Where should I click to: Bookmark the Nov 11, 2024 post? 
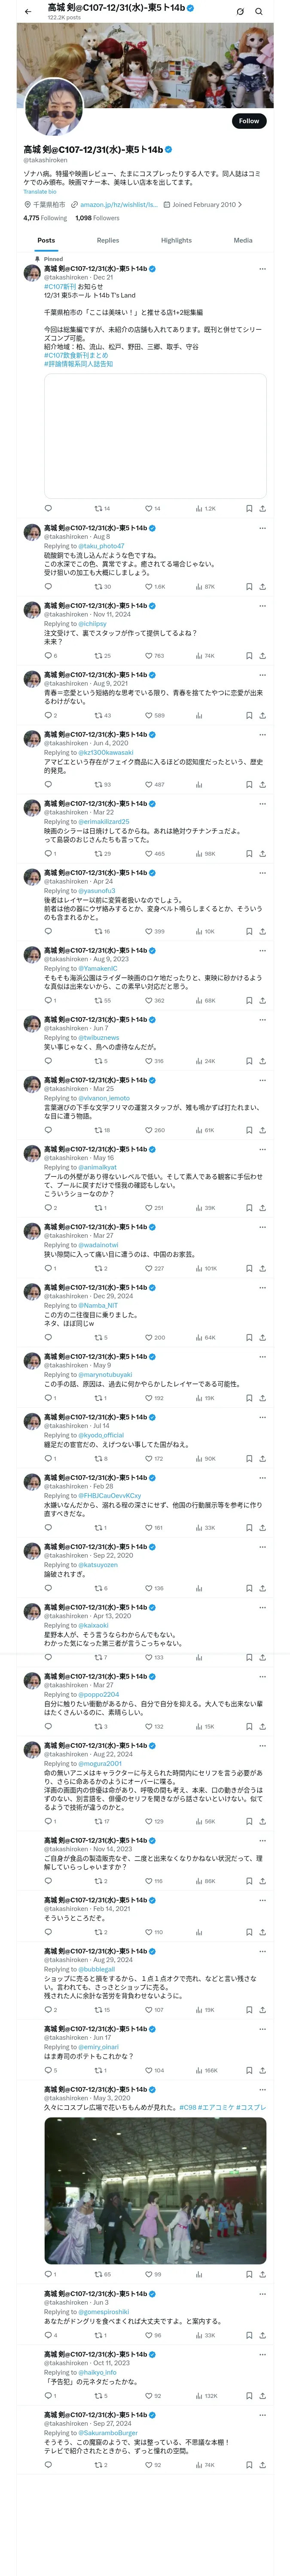tap(248, 656)
